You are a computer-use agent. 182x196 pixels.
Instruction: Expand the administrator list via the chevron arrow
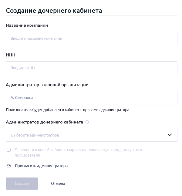pyautogui.click(x=170, y=135)
